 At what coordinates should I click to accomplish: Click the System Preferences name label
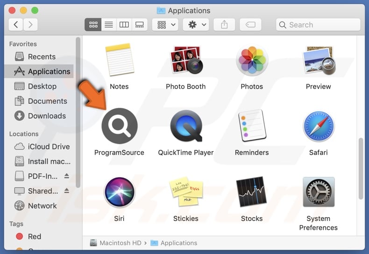point(319,223)
